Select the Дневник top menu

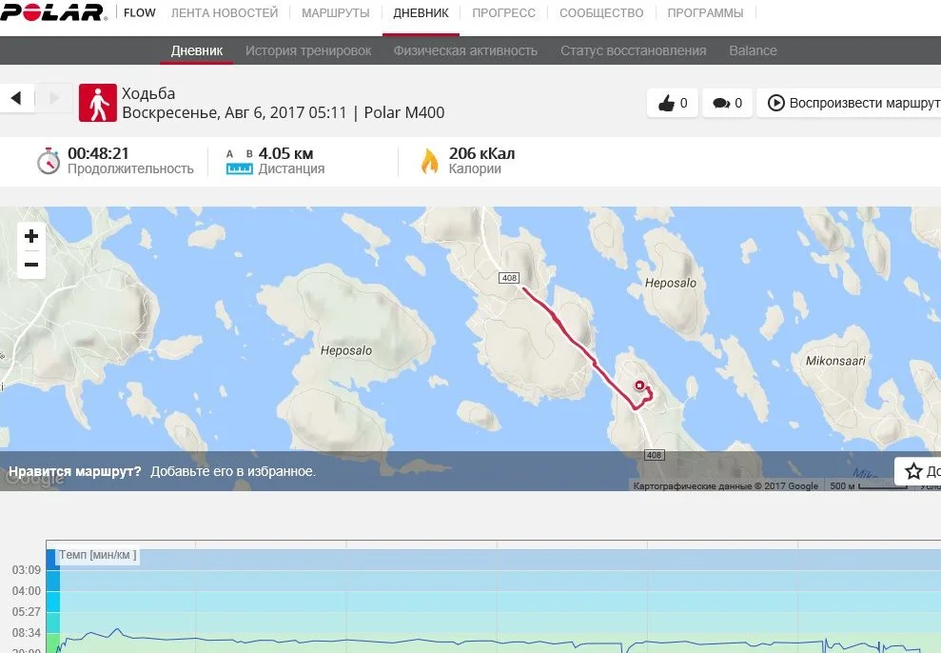pos(421,12)
